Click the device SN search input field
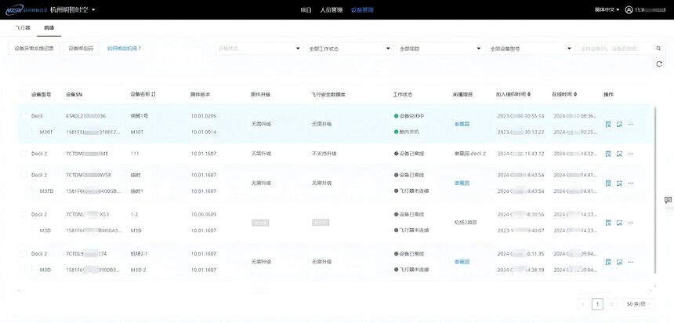 coord(615,49)
